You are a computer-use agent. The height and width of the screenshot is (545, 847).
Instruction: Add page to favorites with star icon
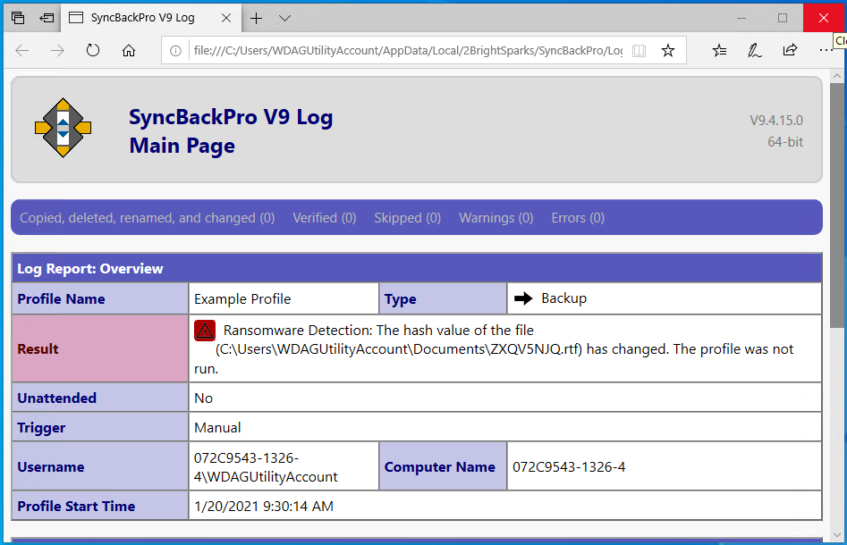pyautogui.click(x=668, y=51)
